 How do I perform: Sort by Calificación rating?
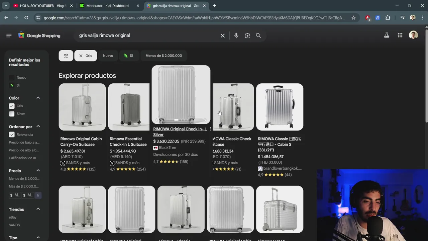tap(23, 158)
